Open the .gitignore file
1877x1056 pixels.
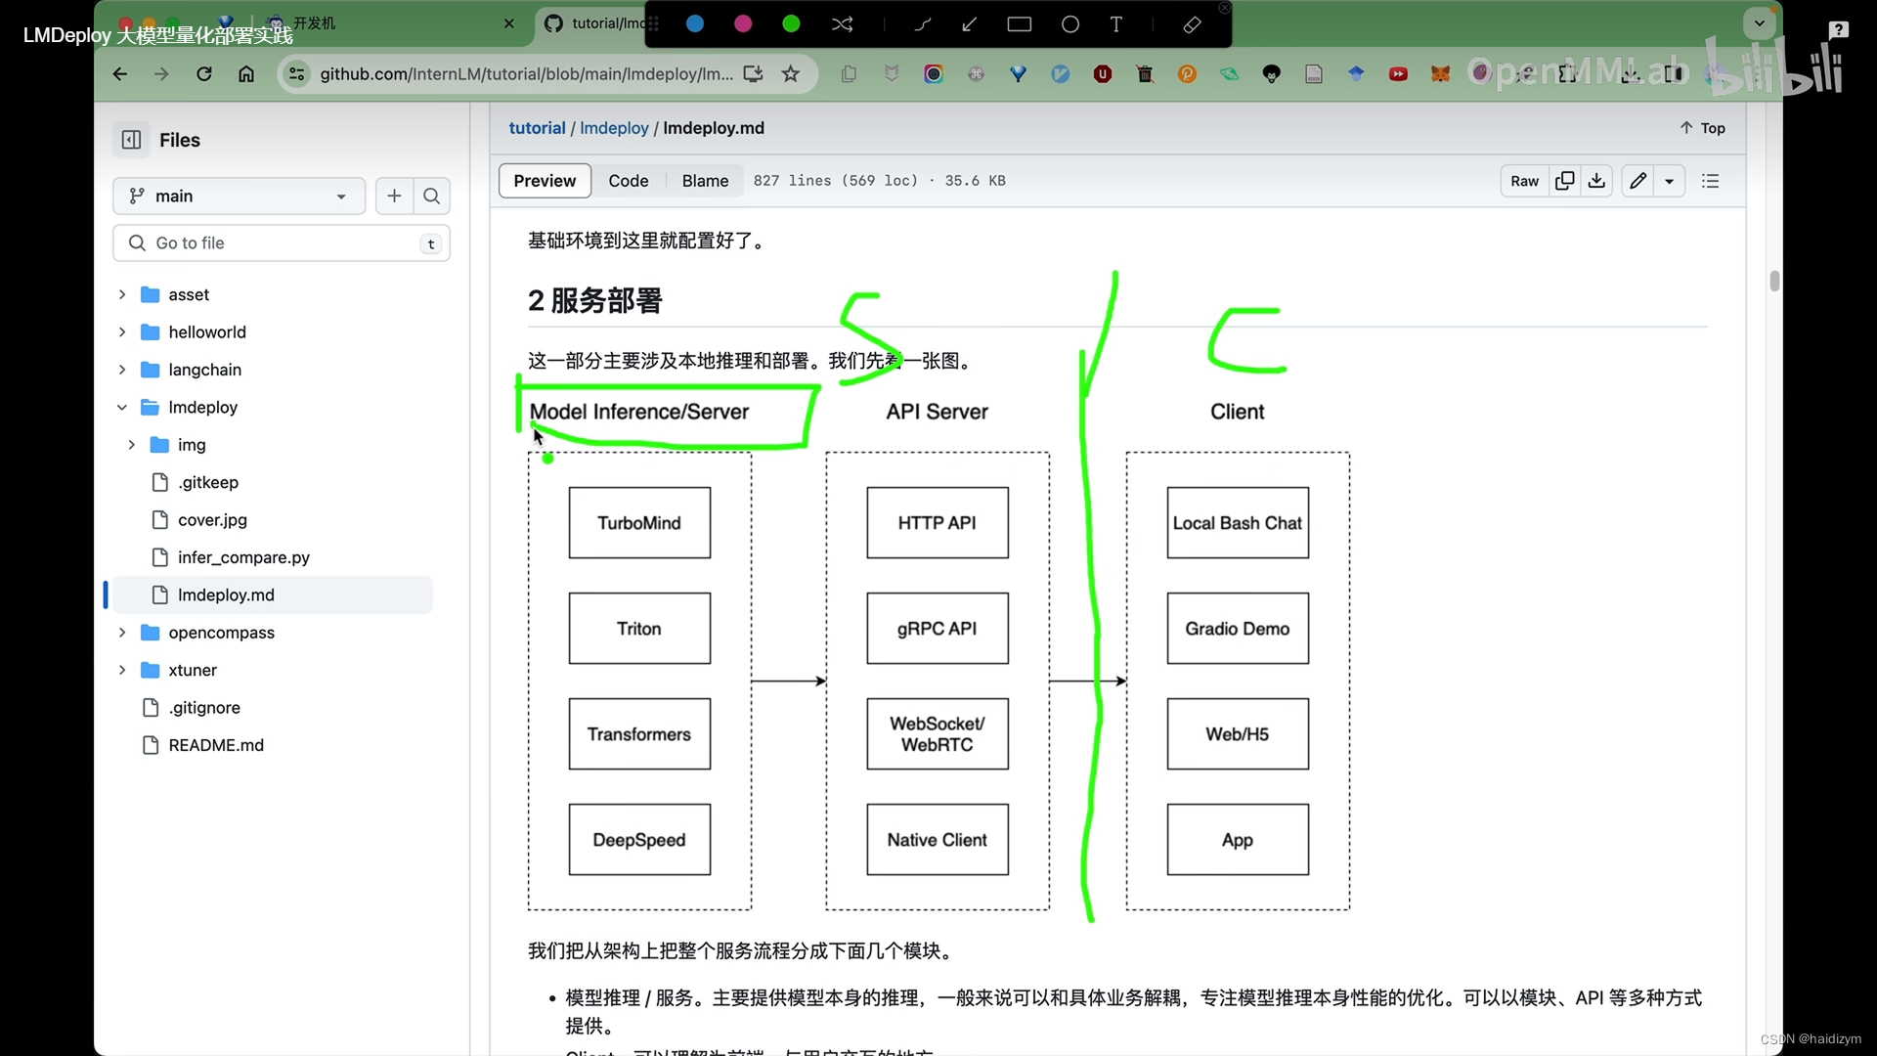[x=204, y=708]
